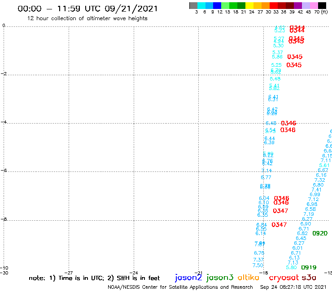Pick the bright red 33 ft legend swatch
This screenshot has height=291, width=332.
[x=274, y=5]
